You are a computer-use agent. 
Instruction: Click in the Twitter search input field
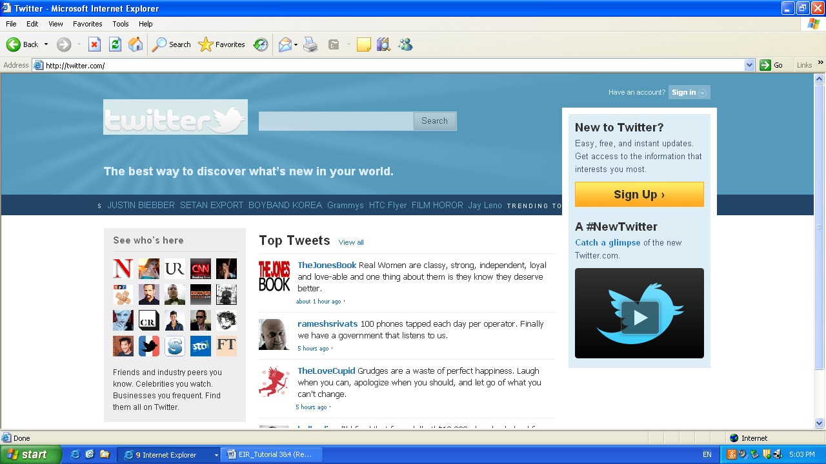pos(336,121)
